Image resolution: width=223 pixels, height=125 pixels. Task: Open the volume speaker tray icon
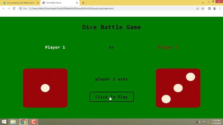coord(200,122)
